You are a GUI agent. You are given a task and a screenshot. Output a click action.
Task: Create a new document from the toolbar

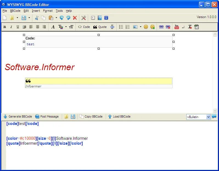(x=5, y=18)
